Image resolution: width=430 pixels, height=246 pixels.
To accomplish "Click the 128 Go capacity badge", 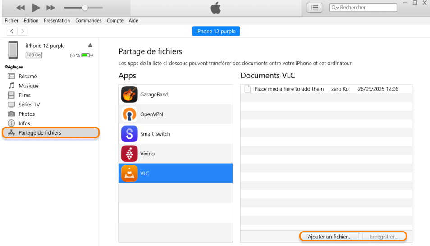I will click(34, 55).
